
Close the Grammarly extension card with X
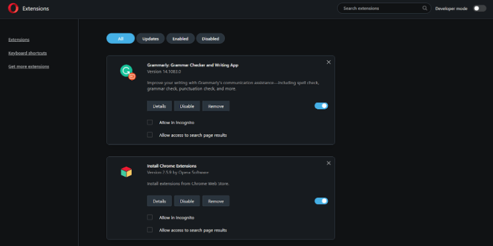pos(328,62)
